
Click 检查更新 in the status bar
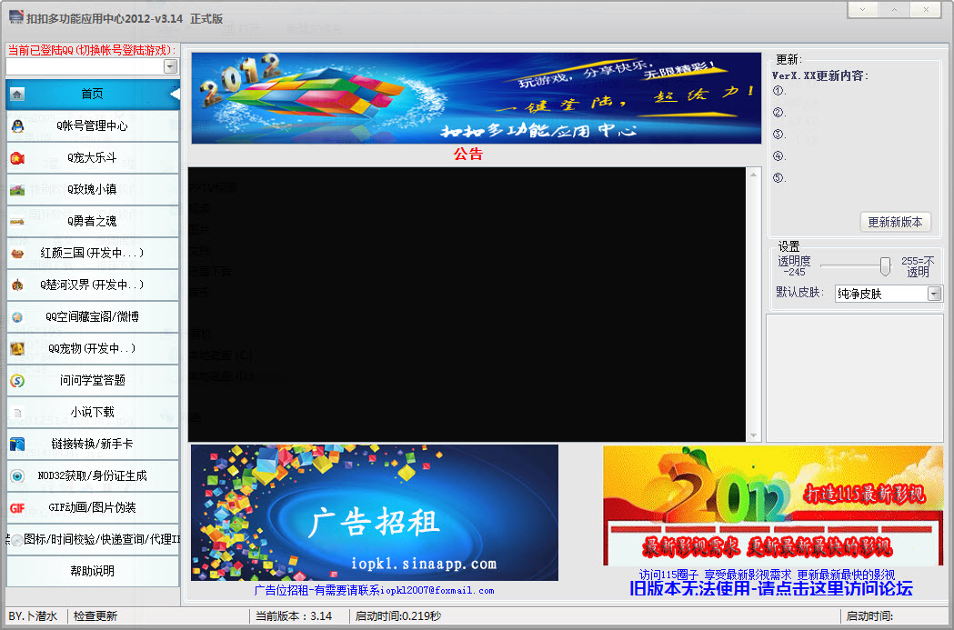tap(95, 616)
